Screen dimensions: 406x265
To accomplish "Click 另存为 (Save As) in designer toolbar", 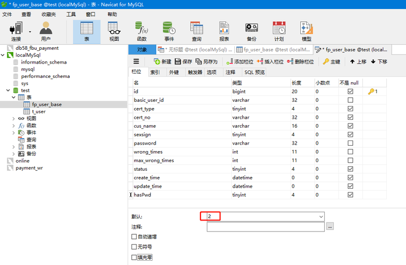I will [207, 61].
